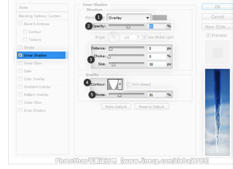Click the New Style button

click(217, 27)
